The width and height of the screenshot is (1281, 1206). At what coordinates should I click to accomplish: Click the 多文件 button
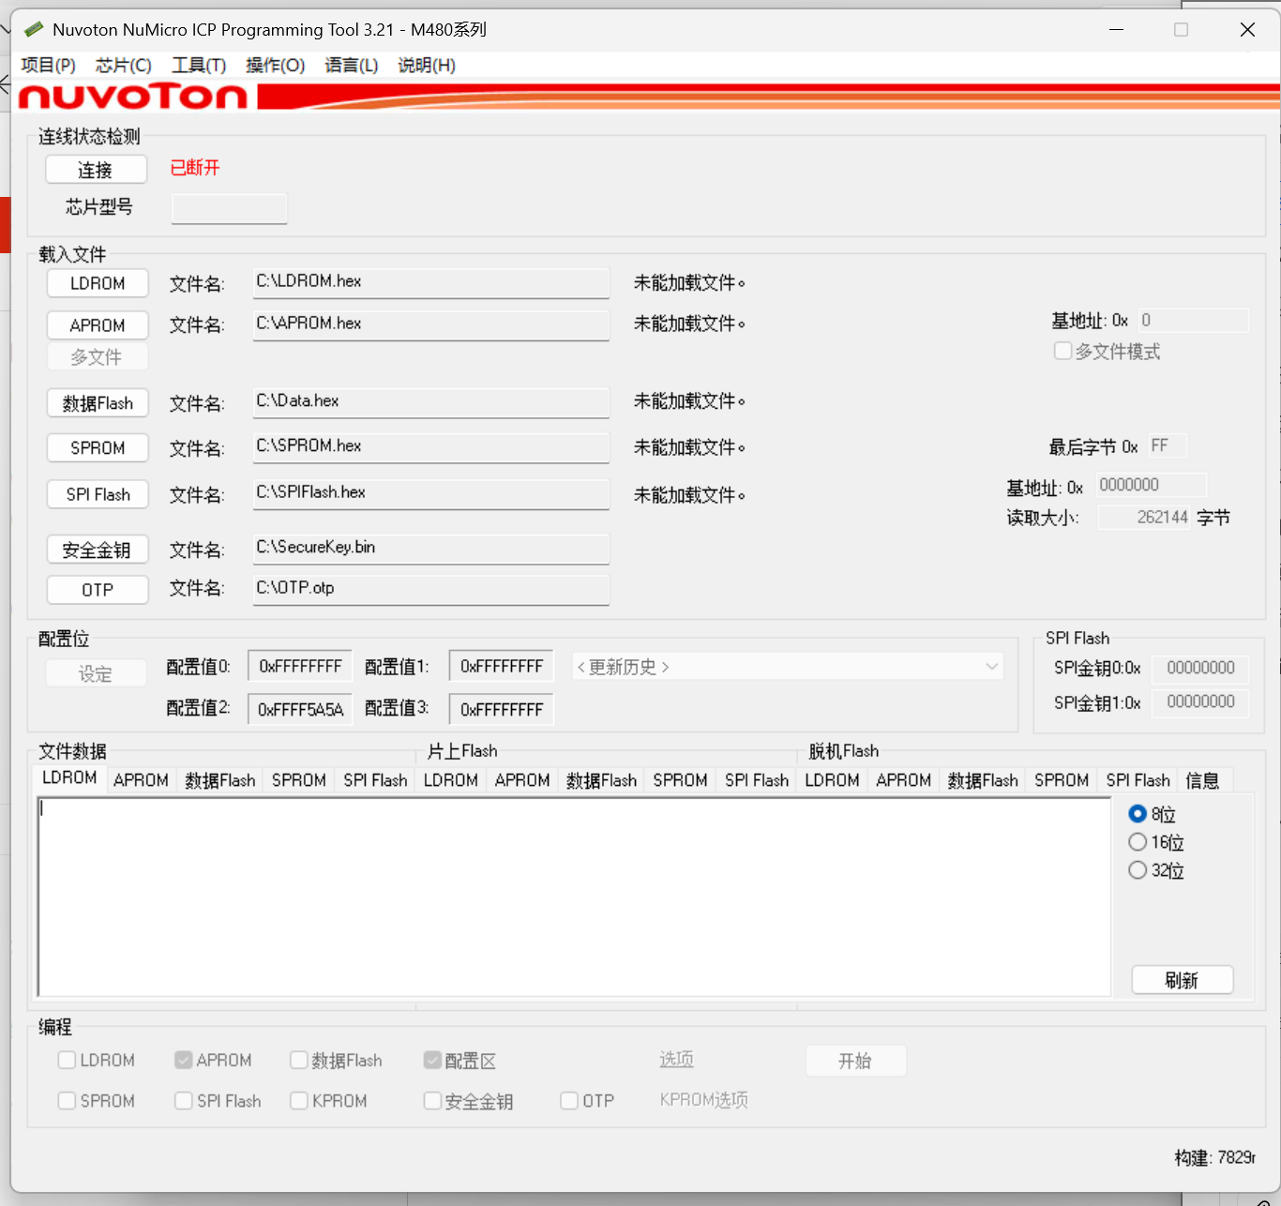[98, 356]
